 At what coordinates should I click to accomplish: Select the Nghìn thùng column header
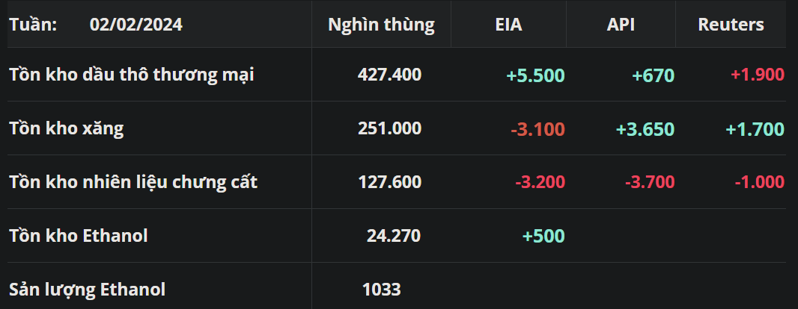pyautogui.click(x=381, y=25)
